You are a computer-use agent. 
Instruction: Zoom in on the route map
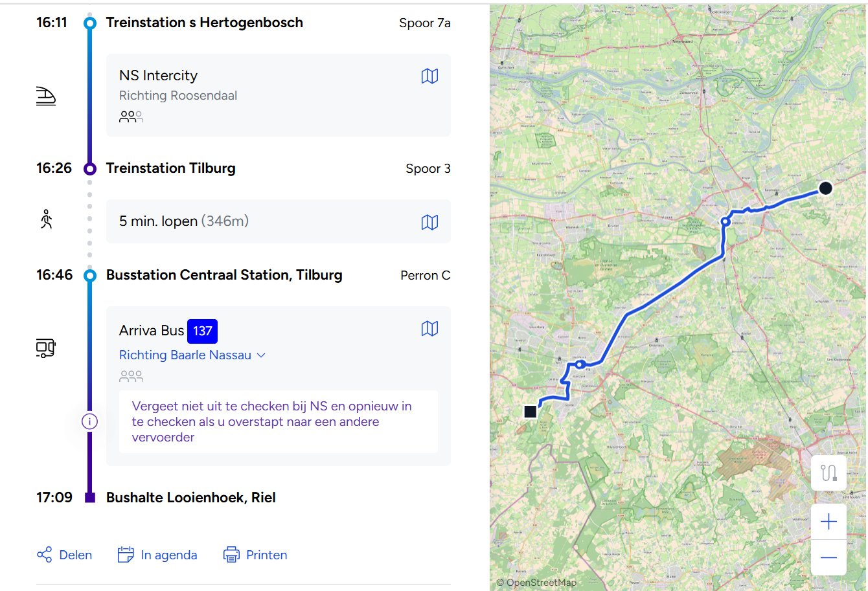tap(828, 522)
